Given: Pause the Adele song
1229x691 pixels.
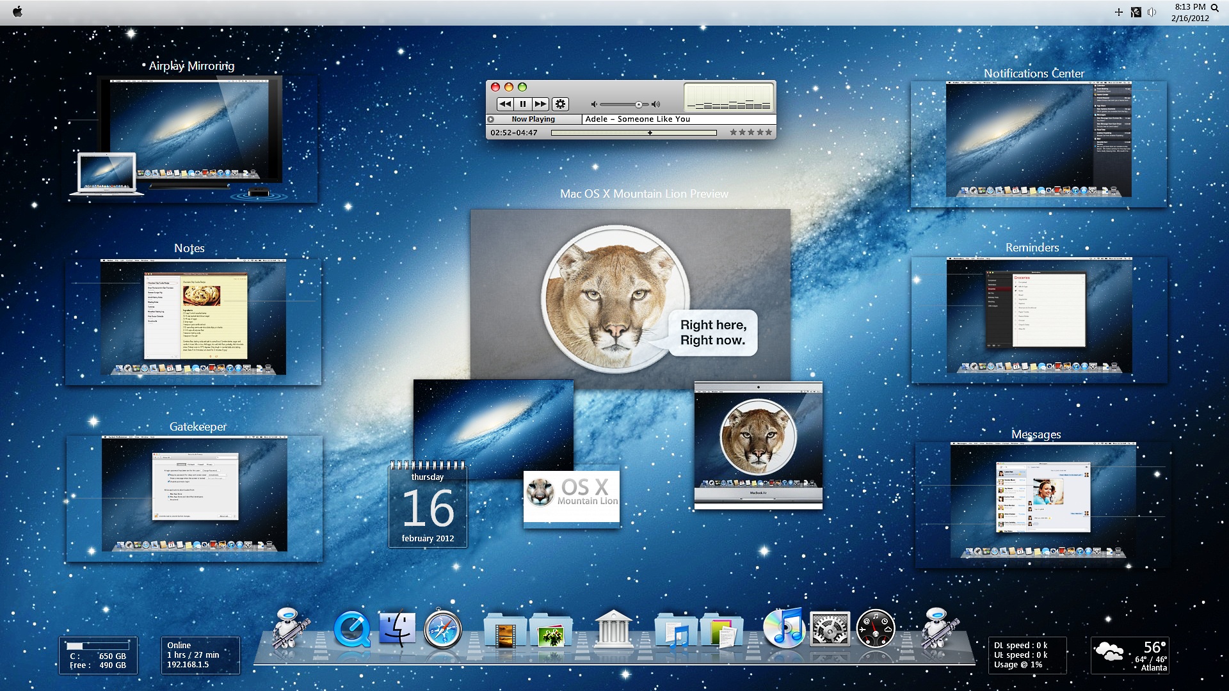Looking at the screenshot, I should point(523,104).
